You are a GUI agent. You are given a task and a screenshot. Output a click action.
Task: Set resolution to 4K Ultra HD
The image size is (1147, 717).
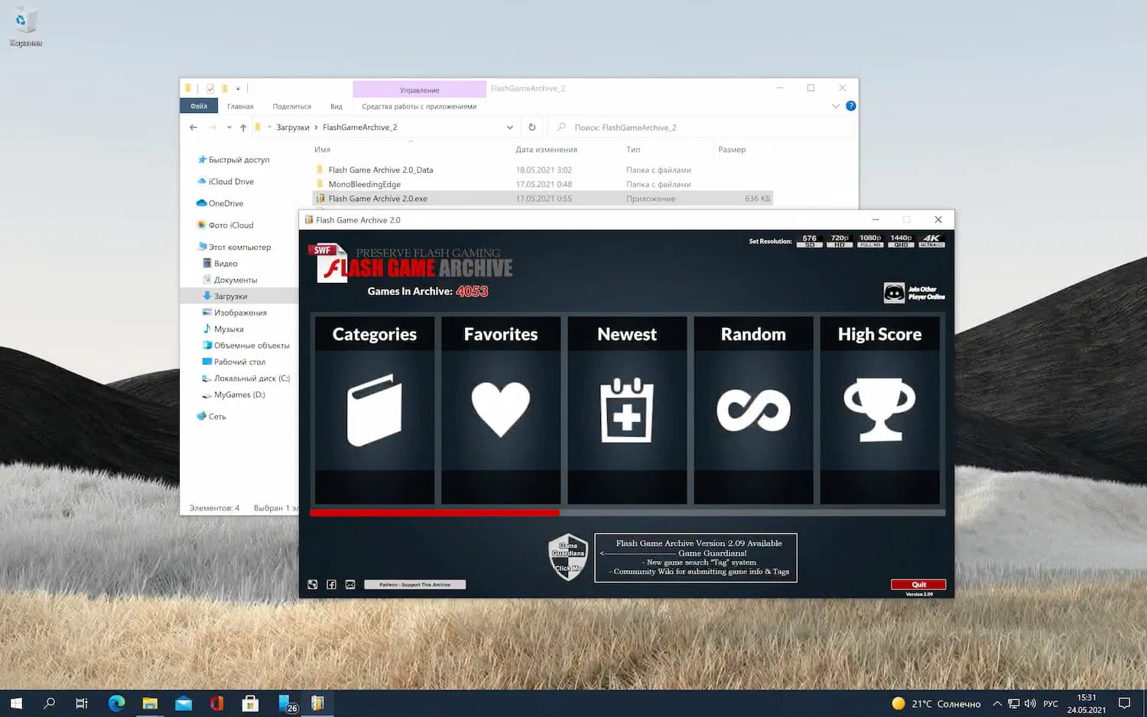tap(931, 241)
